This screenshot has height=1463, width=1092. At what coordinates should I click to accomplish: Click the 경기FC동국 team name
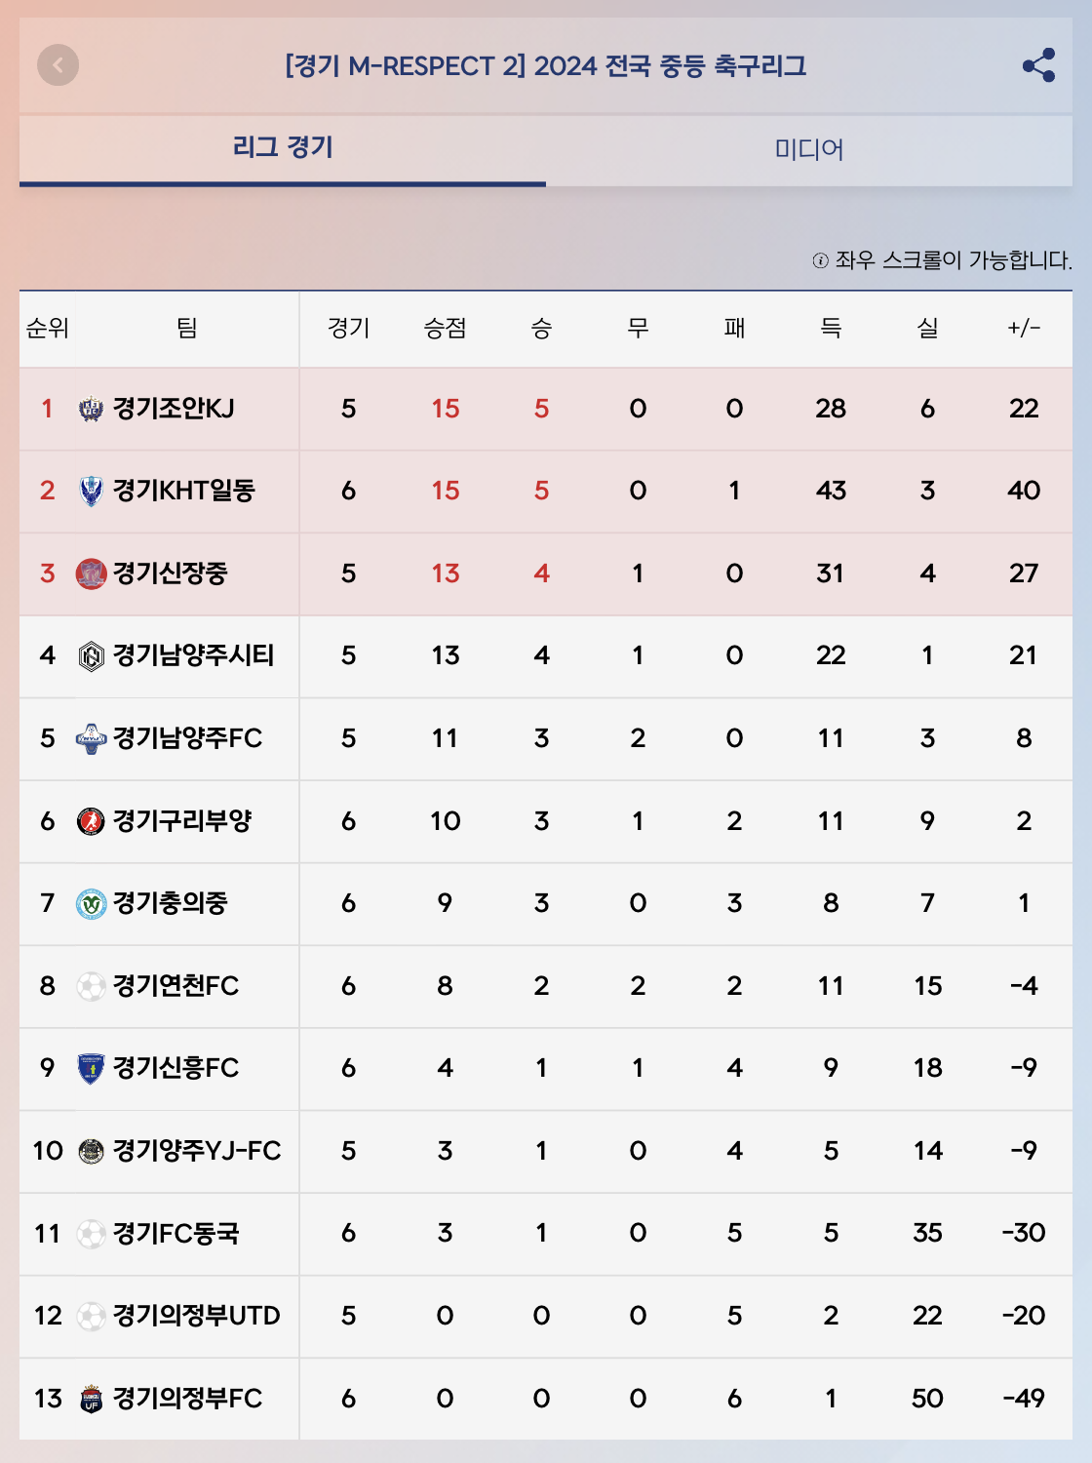[x=175, y=1234]
